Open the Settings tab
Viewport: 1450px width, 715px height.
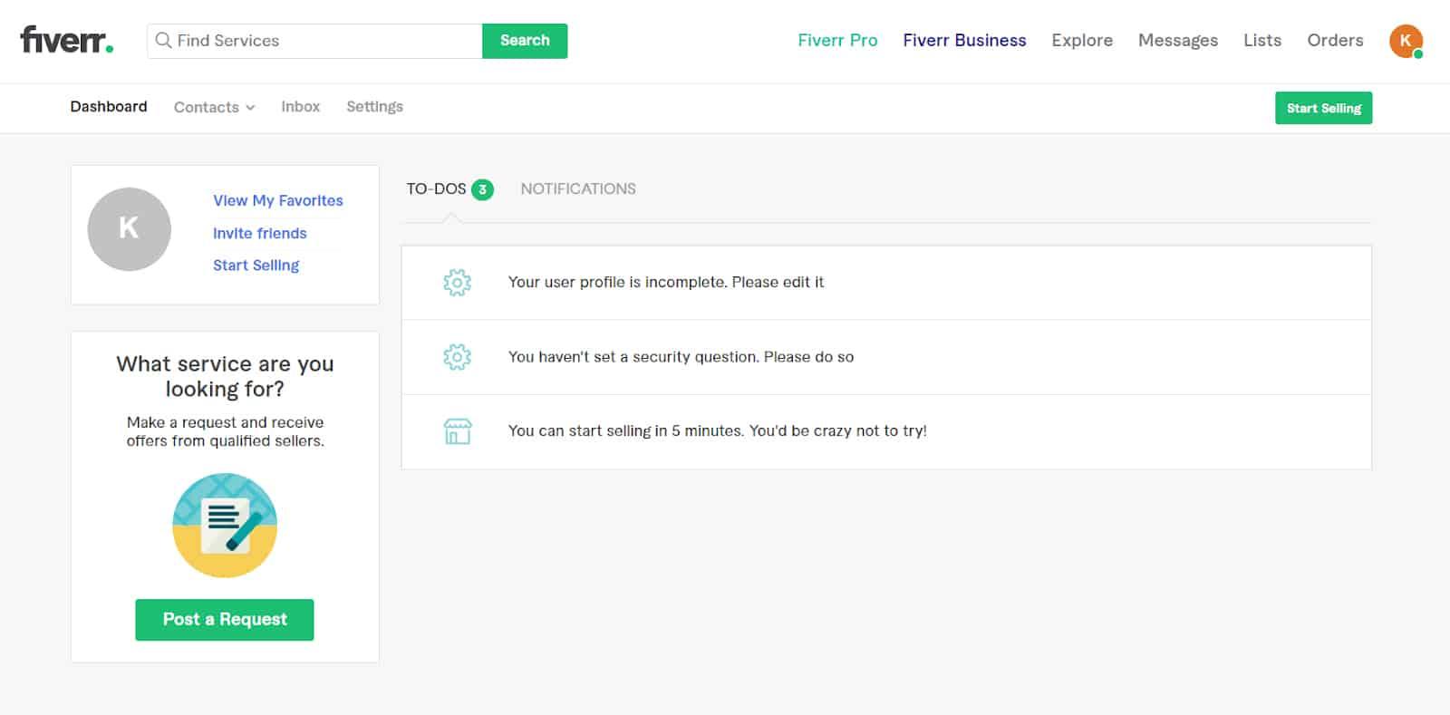374,107
